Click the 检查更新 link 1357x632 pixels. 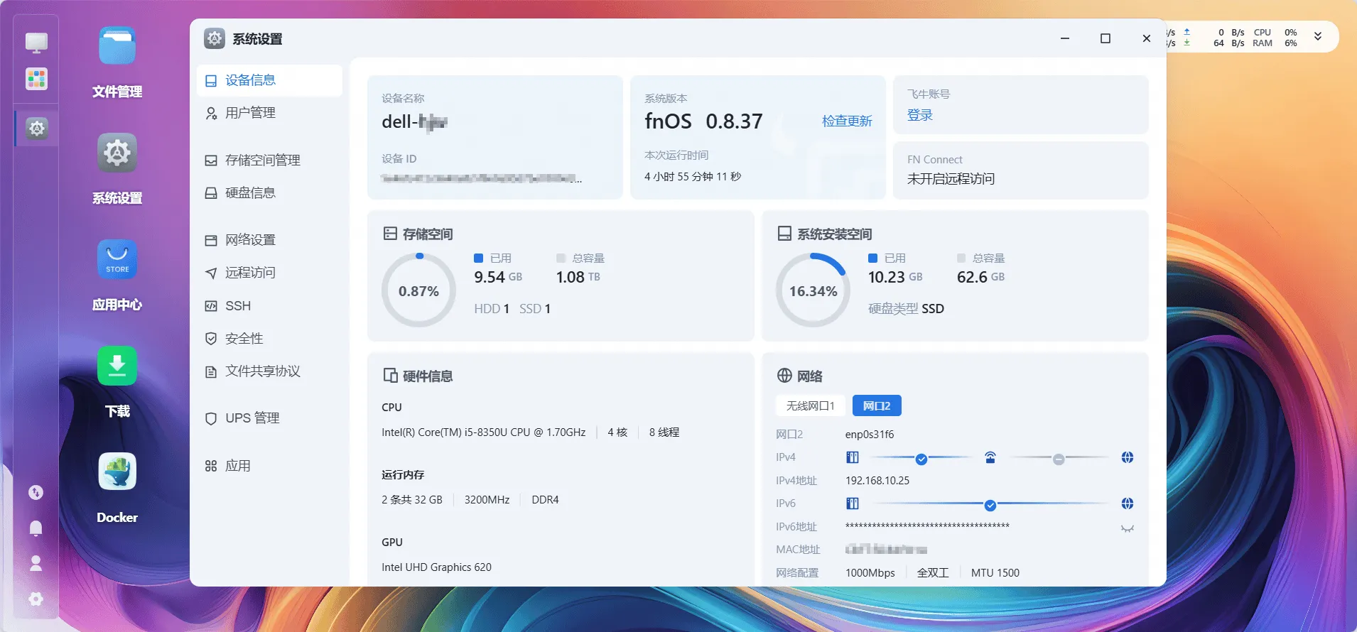click(847, 121)
